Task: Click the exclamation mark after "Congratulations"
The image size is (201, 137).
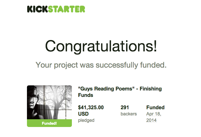Action: pos(155,46)
